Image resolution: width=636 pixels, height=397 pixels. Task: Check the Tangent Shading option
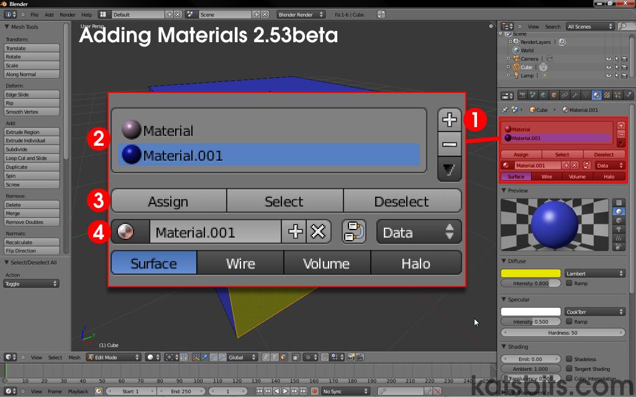[x=569, y=368]
